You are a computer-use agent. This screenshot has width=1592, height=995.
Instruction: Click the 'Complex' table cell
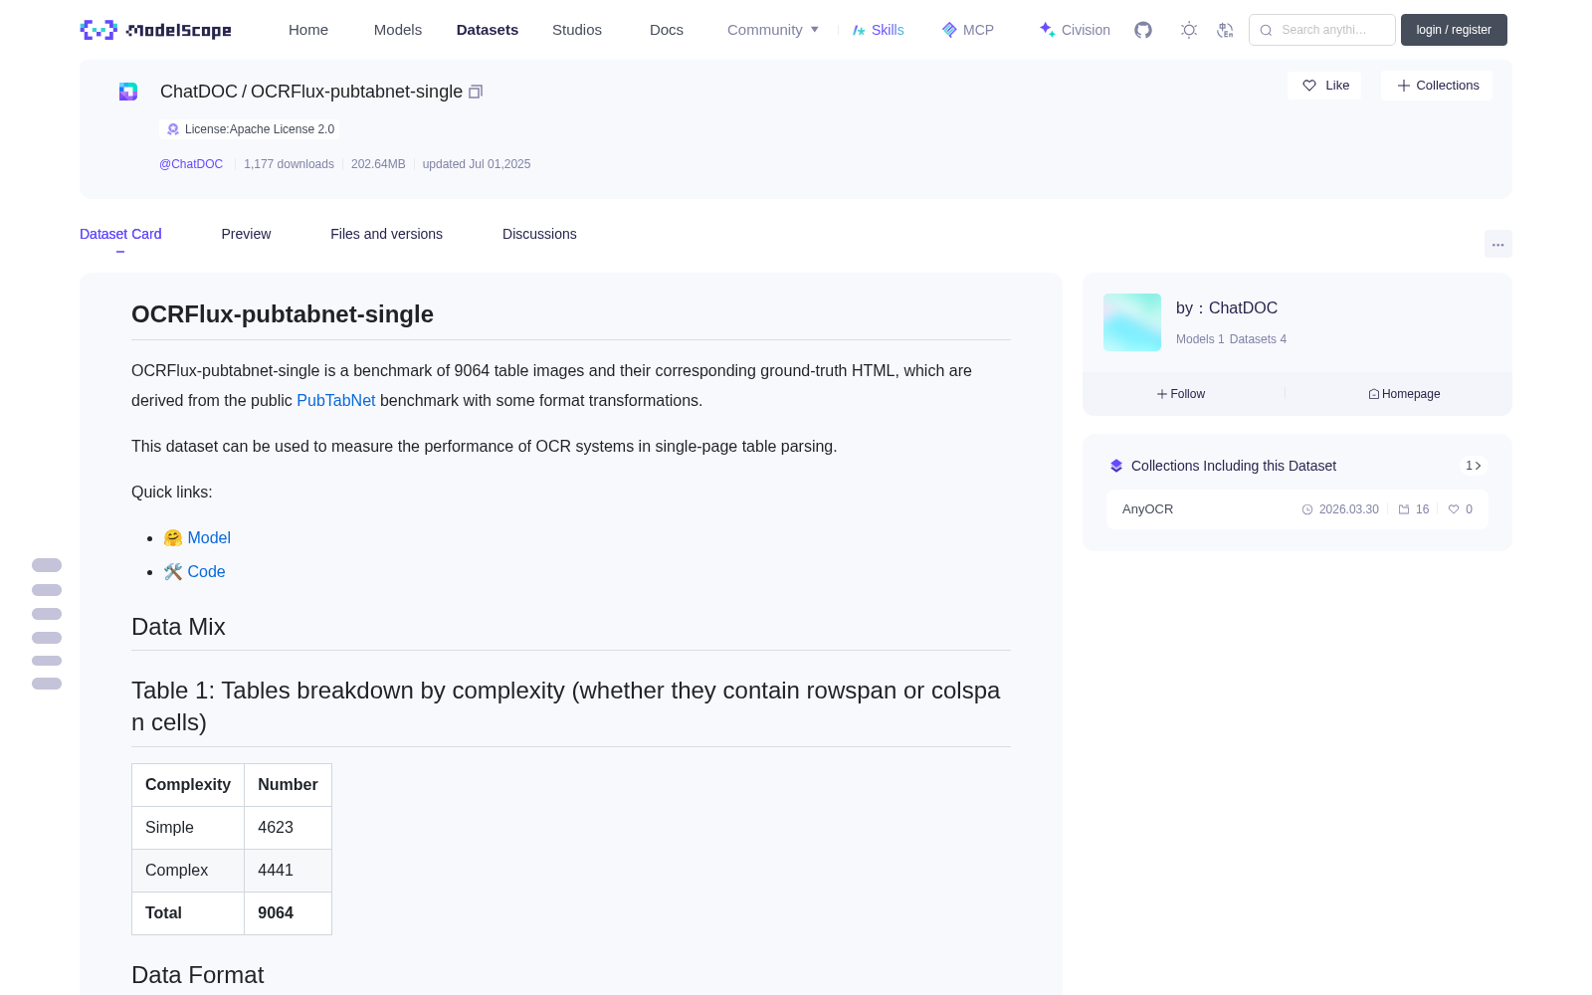point(188,871)
